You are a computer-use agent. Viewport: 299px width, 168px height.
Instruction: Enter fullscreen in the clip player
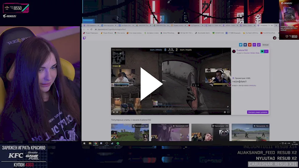click(x=228, y=112)
